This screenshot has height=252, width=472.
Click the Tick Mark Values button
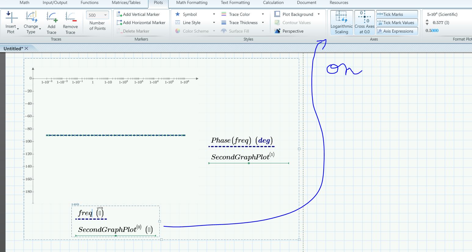click(397, 23)
